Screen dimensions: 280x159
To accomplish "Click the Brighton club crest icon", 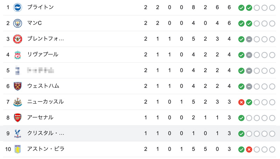I will pyautogui.click(x=17, y=7).
